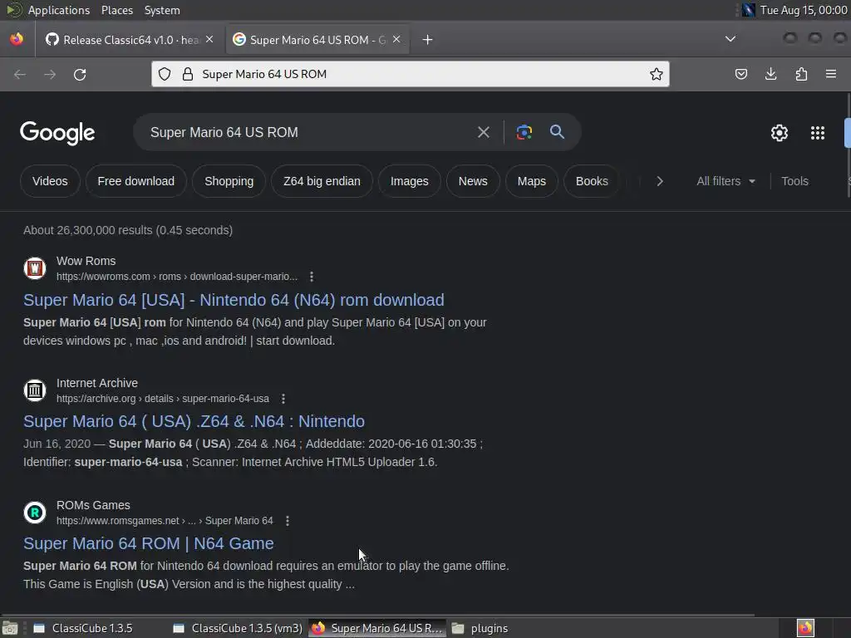The height and width of the screenshot is (638, 851).
Task: Switch to Maps results
Action: click(531, 181)
